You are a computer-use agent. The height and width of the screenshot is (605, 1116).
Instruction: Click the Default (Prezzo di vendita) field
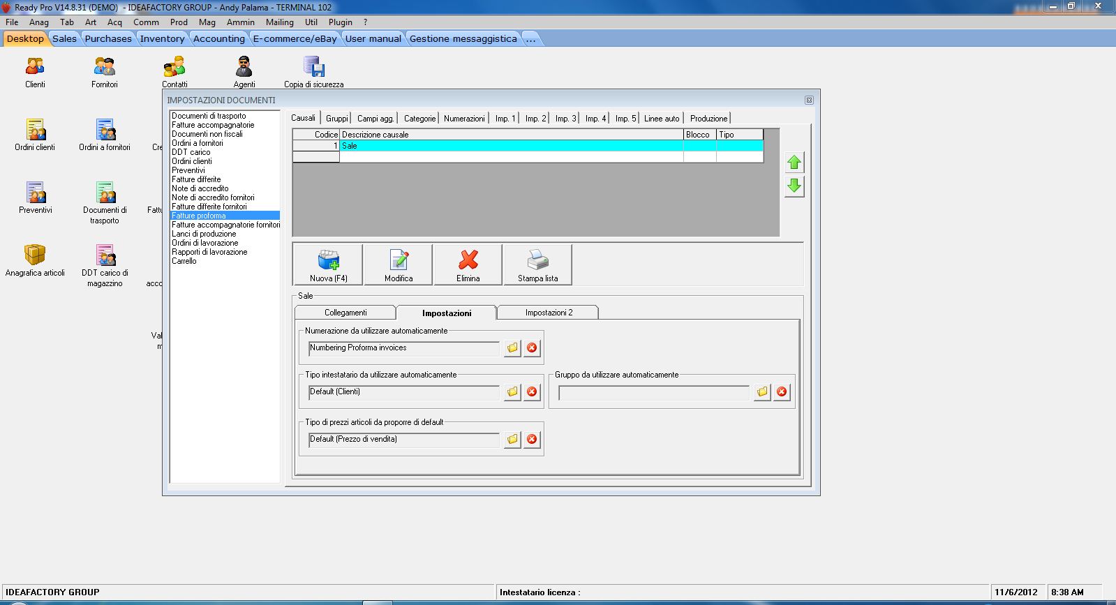tap(404, 439)
